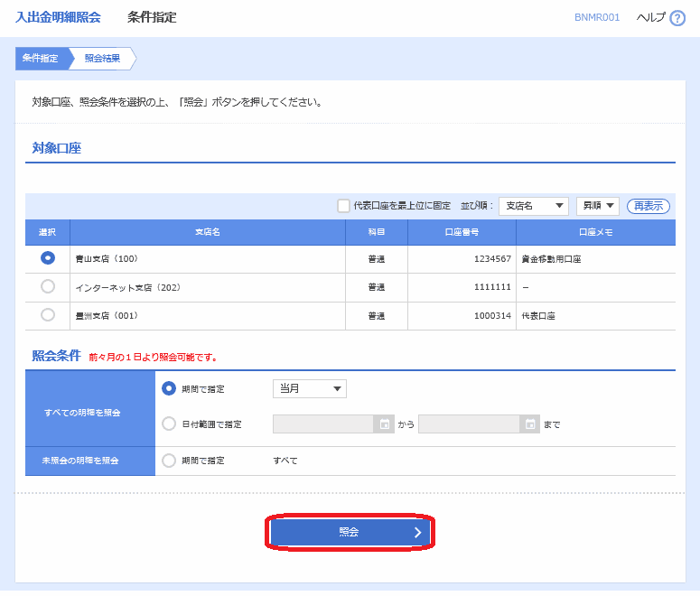This screenshot has height=596, width=700.
Task: Click the ヘルプ link text
Action: pos(650,18)
